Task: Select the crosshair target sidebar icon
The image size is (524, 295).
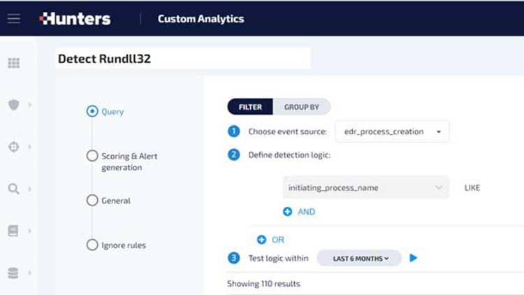Action: (13, 147)
